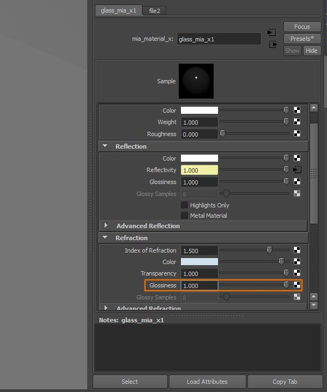This screenshot has width=327, height=392.
Task: Click map button next to Diffuse Weight
Action: pyautogui.click(x=297, y=122)
